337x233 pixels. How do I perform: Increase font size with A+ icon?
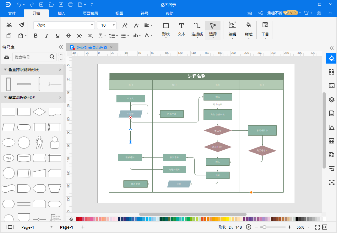tap(125, 25)
